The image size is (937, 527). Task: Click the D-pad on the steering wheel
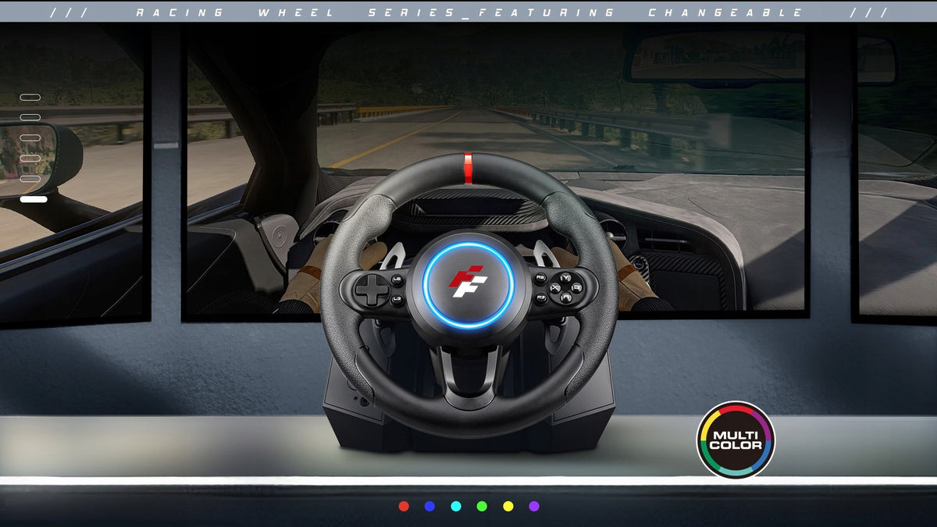[372, 290]
